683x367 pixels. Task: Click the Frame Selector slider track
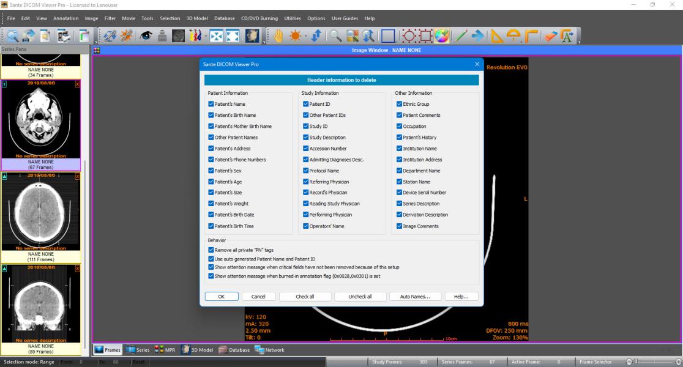(x=655, y=361)
